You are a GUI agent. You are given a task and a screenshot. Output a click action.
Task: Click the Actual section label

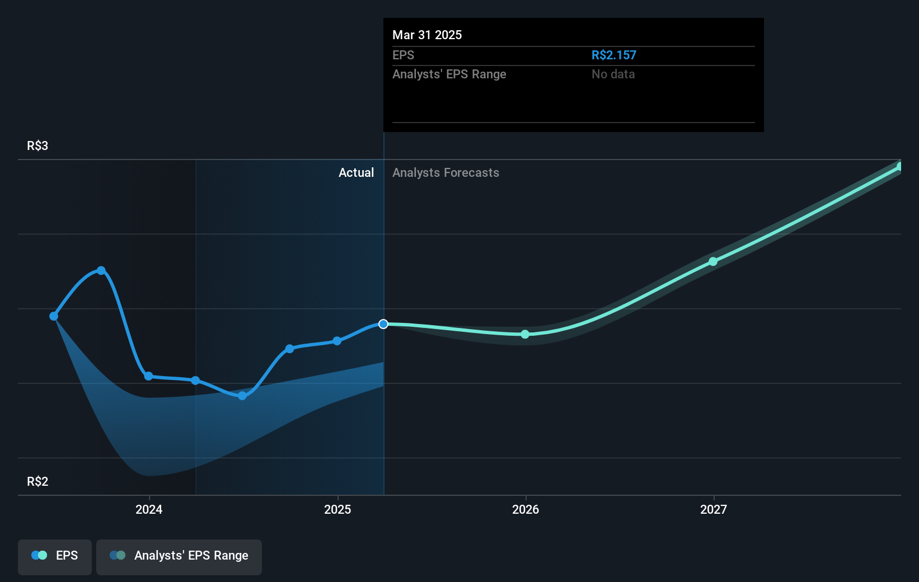(x=356, y=173)
